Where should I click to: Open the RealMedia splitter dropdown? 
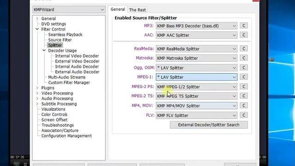(x=196, y=49)
